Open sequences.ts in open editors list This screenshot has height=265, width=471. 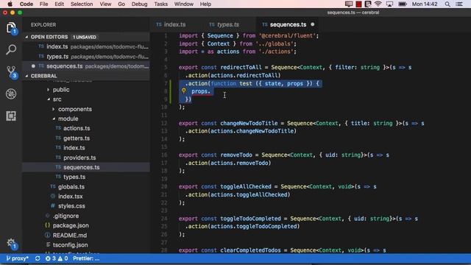click(x=86, y=66)
